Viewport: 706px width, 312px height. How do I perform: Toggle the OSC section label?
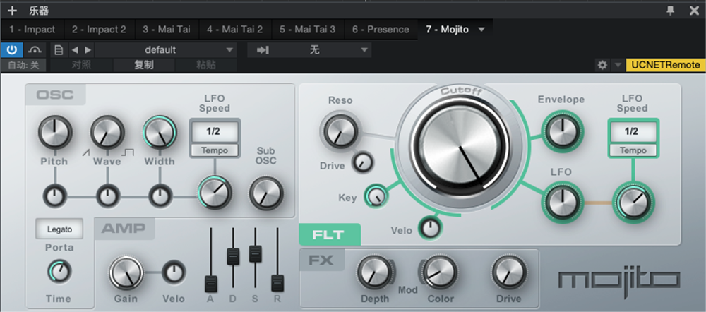pos(55,95)
